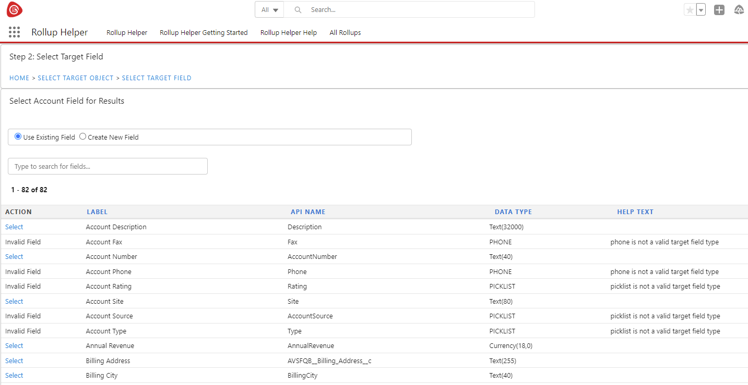748x385 pixels.
Task: Sort by the API NAME column header
Action: (308, 212)
